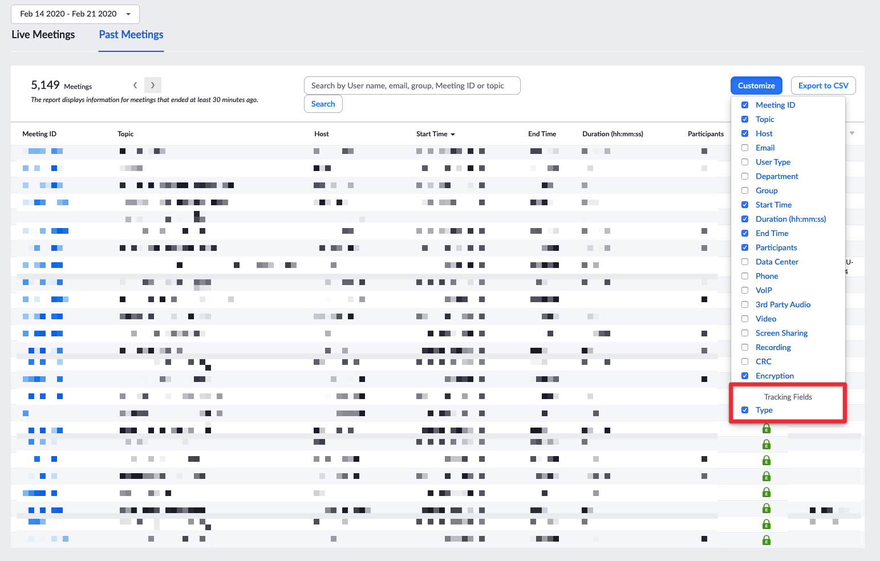Switch to Live Meetings tab
880x561 pixels.
coord(43,35)
